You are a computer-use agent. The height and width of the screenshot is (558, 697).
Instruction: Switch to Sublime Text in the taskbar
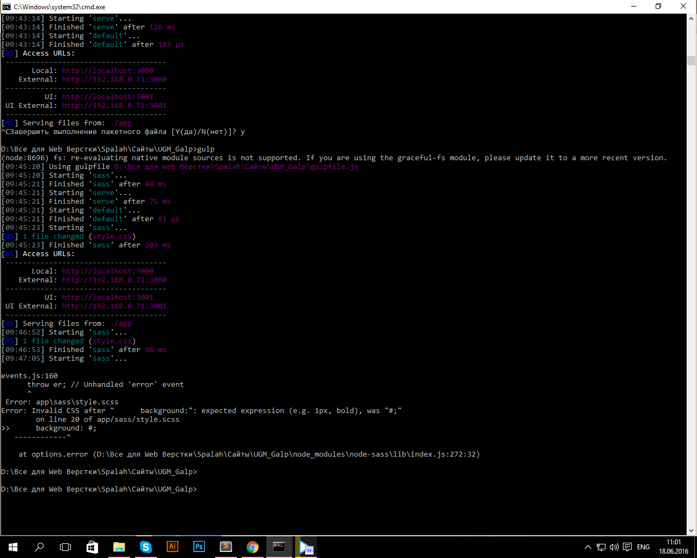pyautogui.click(x=225, y=547)
